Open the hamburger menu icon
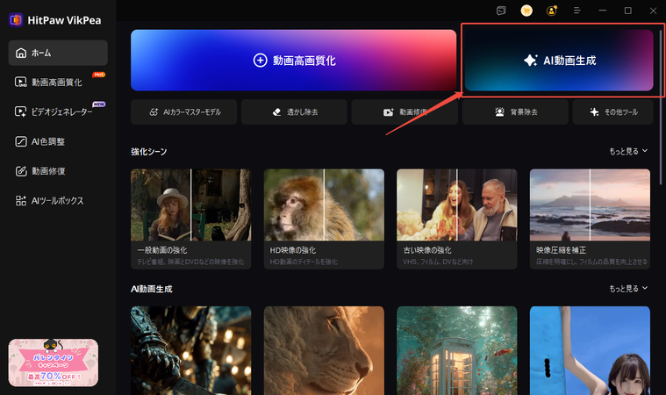 pyautogui.click(x=576, y=11)
